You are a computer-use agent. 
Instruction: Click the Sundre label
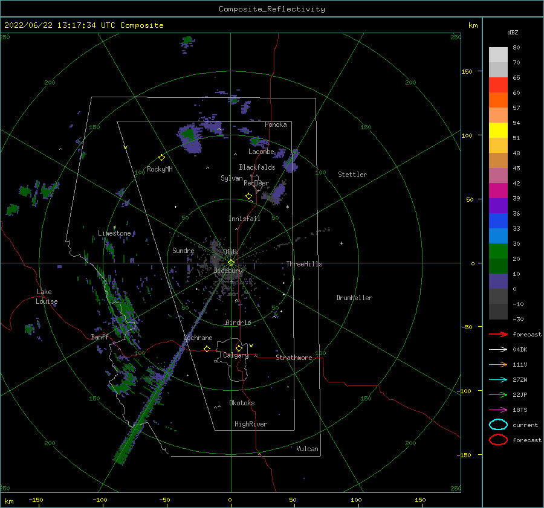tap(183, 250)
